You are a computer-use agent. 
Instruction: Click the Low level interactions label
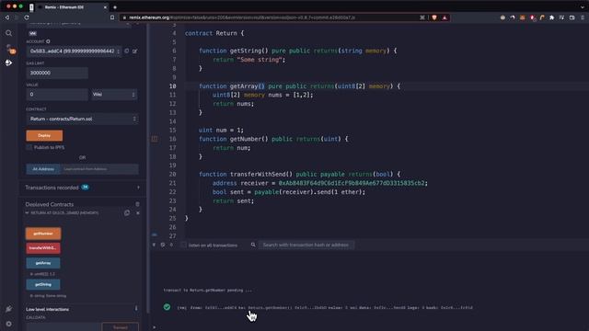point(47,309)
